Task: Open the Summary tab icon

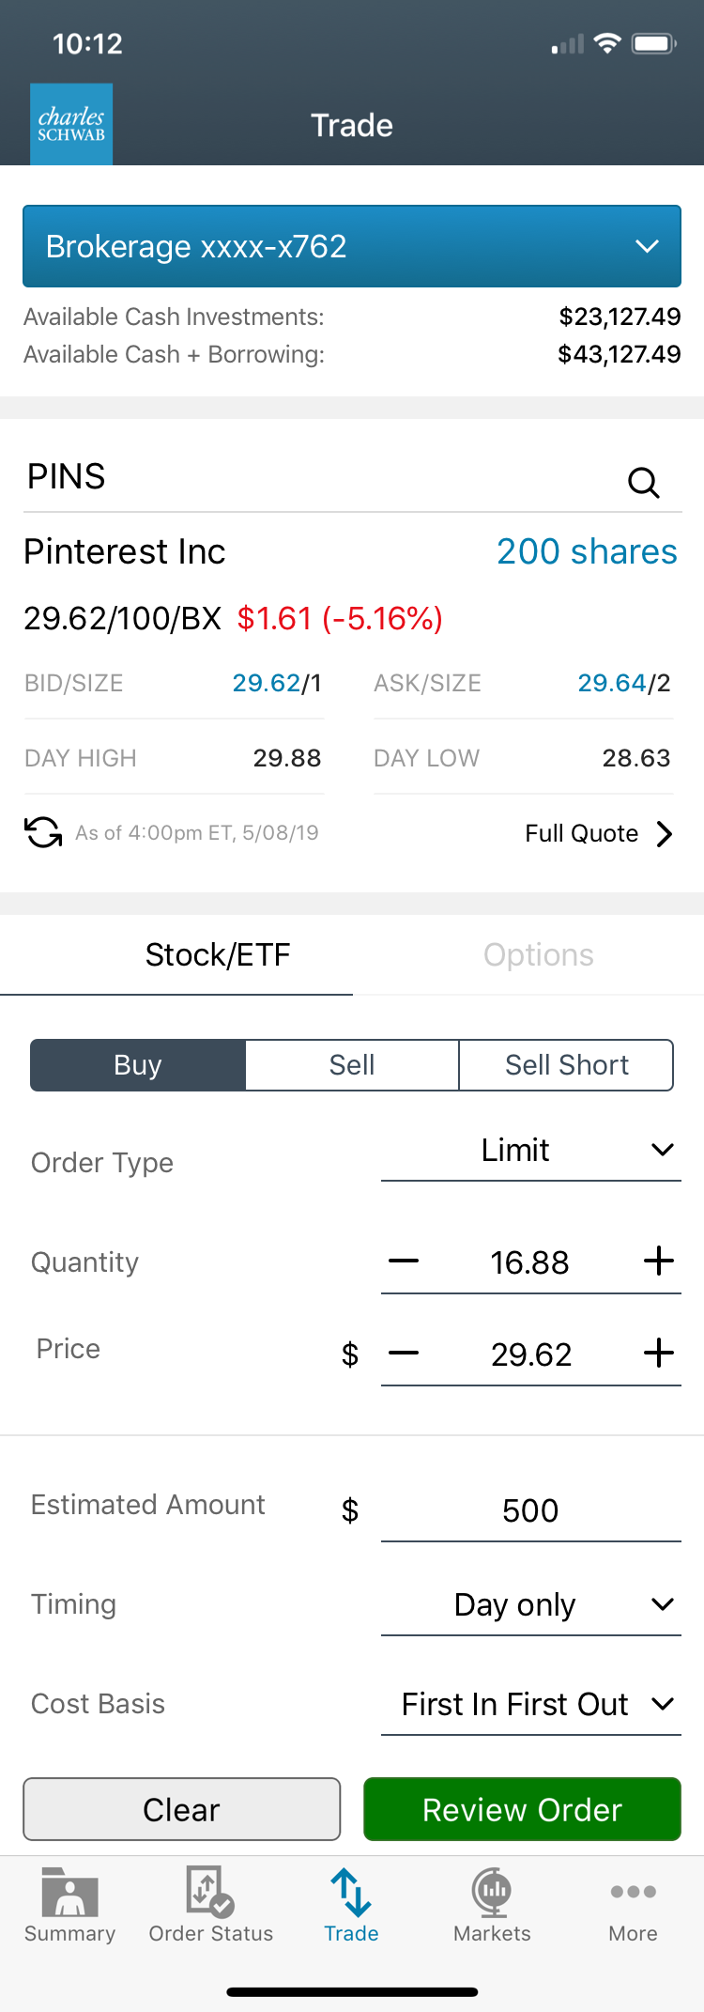Action: [x=69, y=1892]
